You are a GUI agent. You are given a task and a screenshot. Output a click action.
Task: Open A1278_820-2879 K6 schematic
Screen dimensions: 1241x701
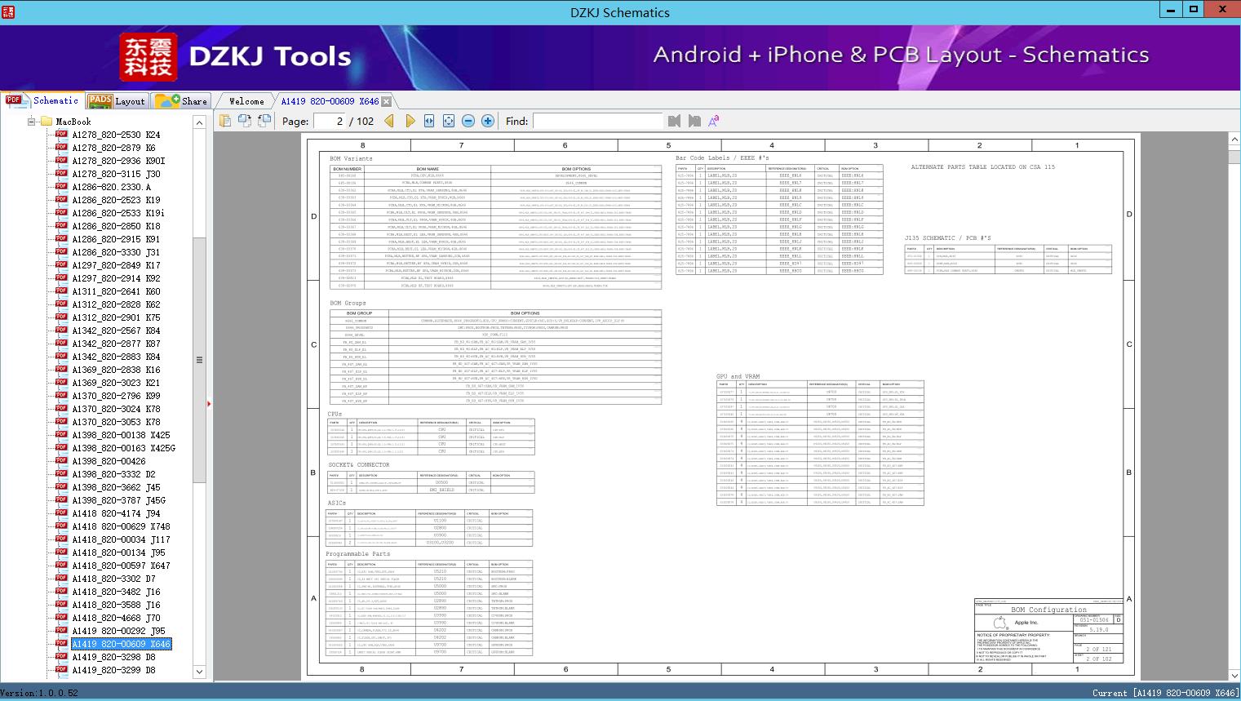113,148
